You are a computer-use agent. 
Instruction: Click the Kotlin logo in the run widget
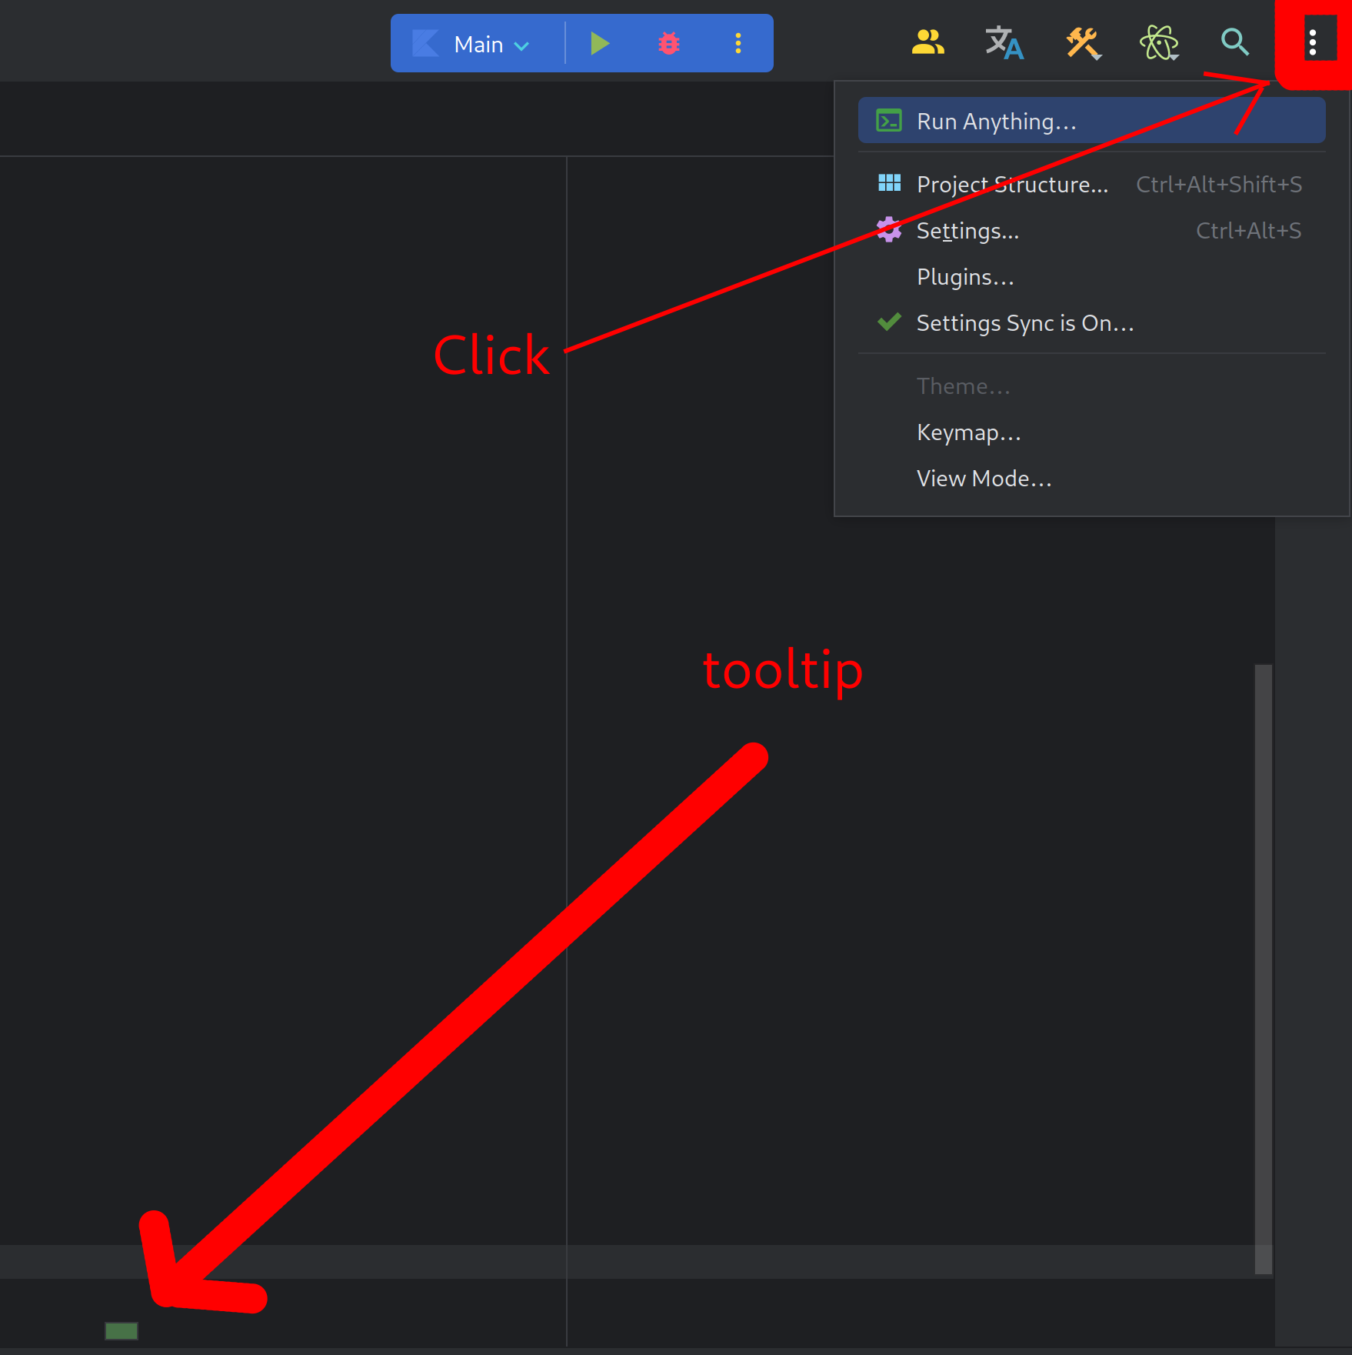pyautogui.click(x=425, y=43)
